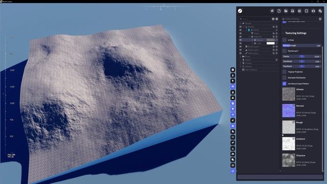Click the highlighted cube icon in vertical toolbar
Screen dimensions: 327x184
233,103
